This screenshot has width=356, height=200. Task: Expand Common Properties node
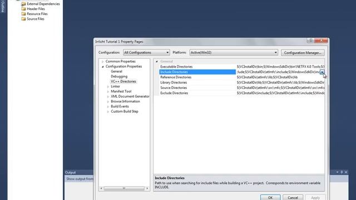coord(102,62)
